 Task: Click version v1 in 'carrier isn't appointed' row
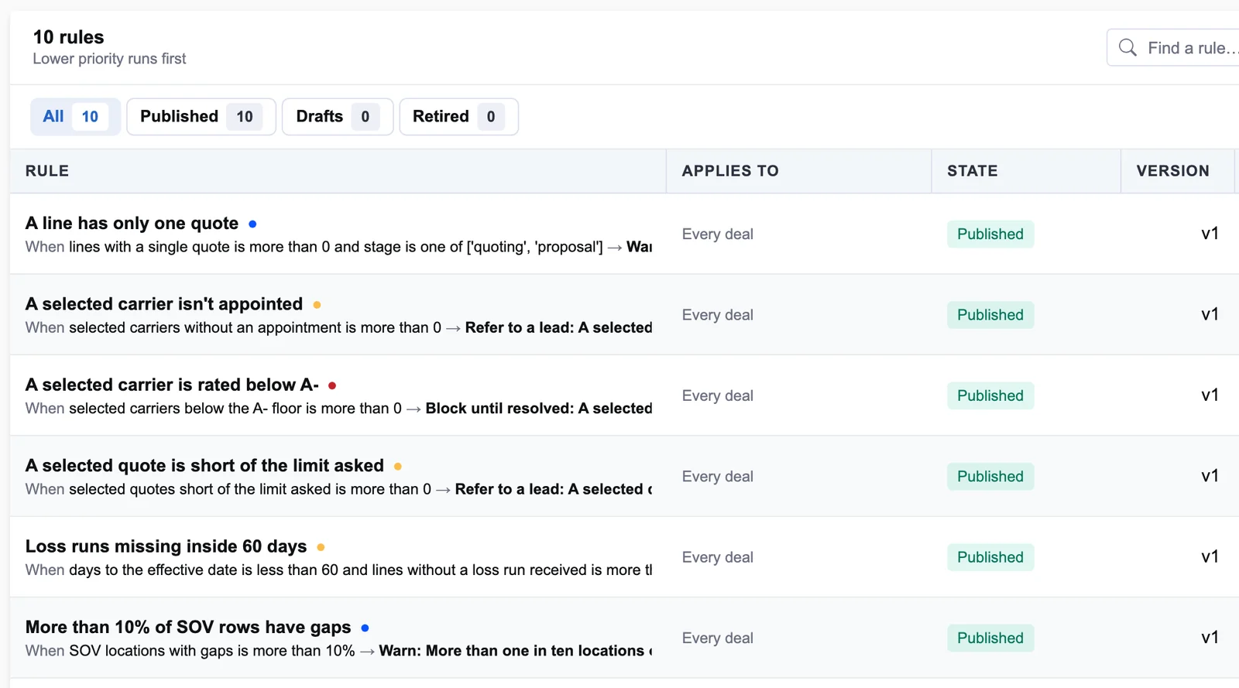[x=1210, y=314]
